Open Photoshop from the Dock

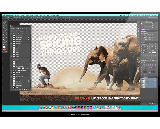(79, 107)
